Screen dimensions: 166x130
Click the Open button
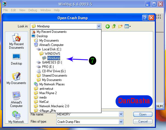point(143,114)
